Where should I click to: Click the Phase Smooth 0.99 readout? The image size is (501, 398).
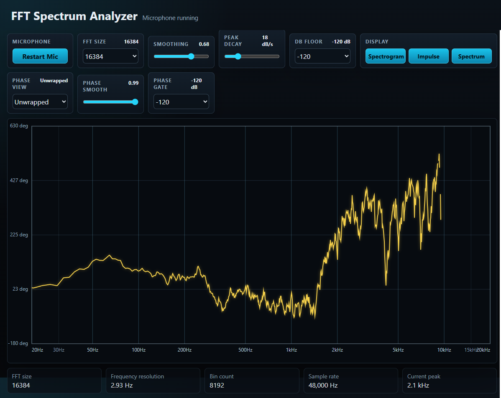133,83
